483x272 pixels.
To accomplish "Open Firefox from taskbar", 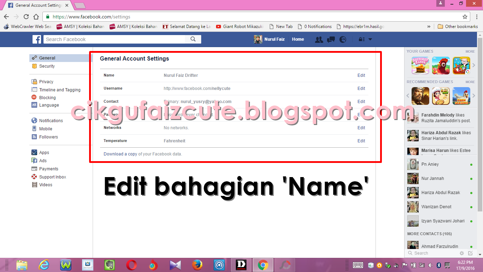I will click(197, 265).
